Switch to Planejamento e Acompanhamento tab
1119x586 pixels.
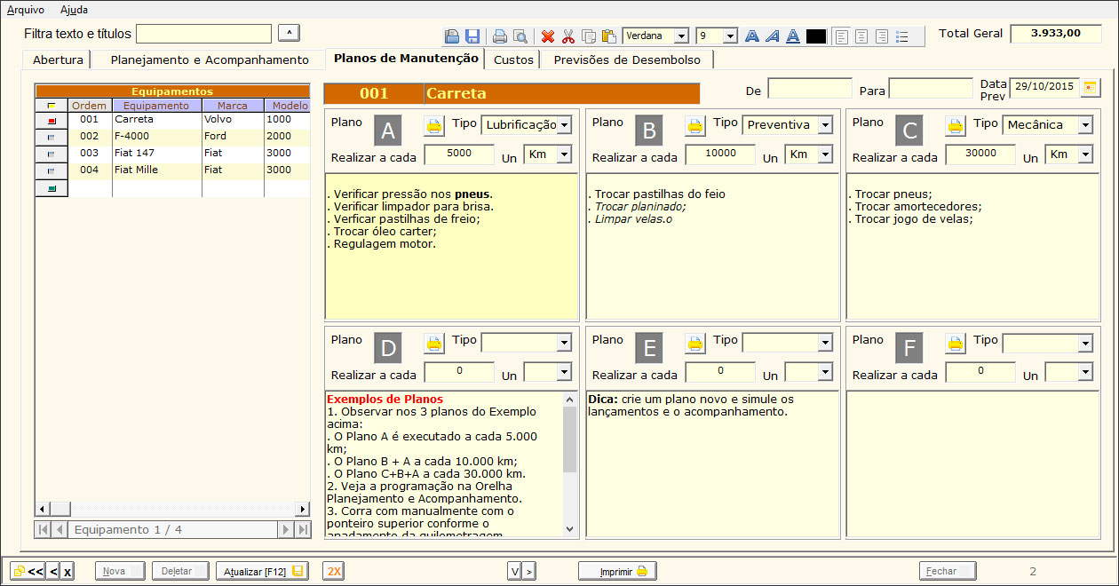(x=210, y=60)
